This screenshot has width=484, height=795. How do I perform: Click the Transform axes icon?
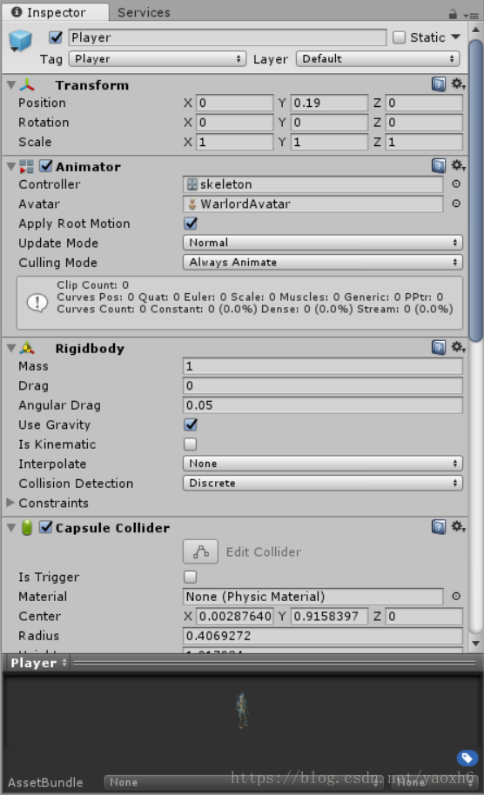click(27, 84)
